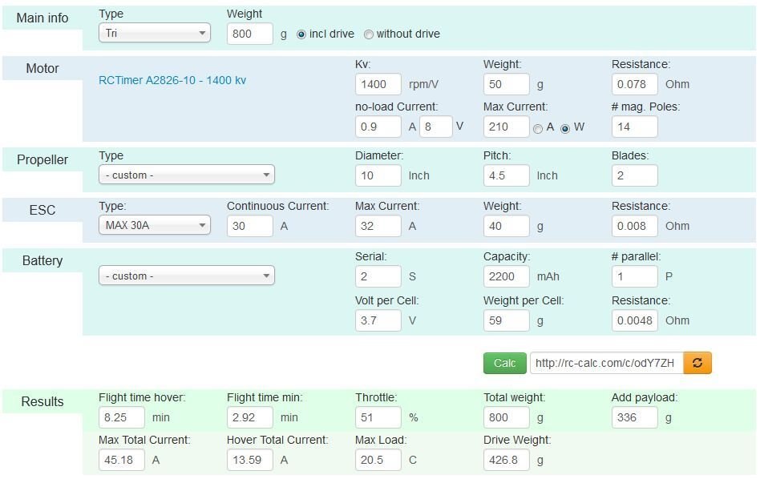Focus the Main info Weight field
The height and width of the screenshot is (479, 760).
click(250, 34)
